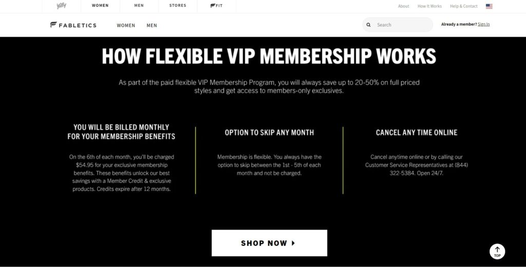Click the search magnifier icon
The image size is (526, 267).
coord(368,25)
